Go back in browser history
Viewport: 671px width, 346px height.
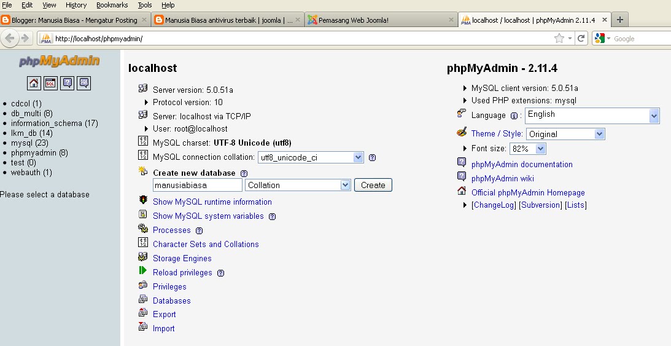pos(10,39)
